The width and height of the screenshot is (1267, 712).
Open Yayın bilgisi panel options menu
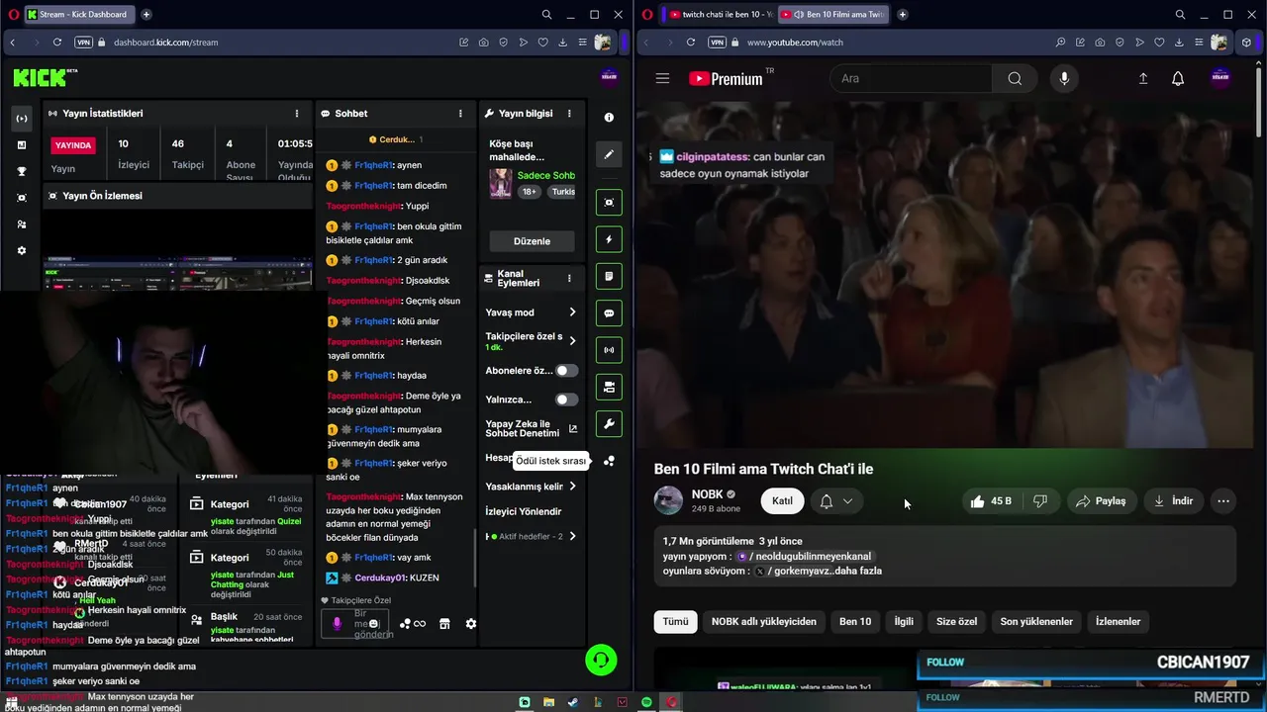569,114
